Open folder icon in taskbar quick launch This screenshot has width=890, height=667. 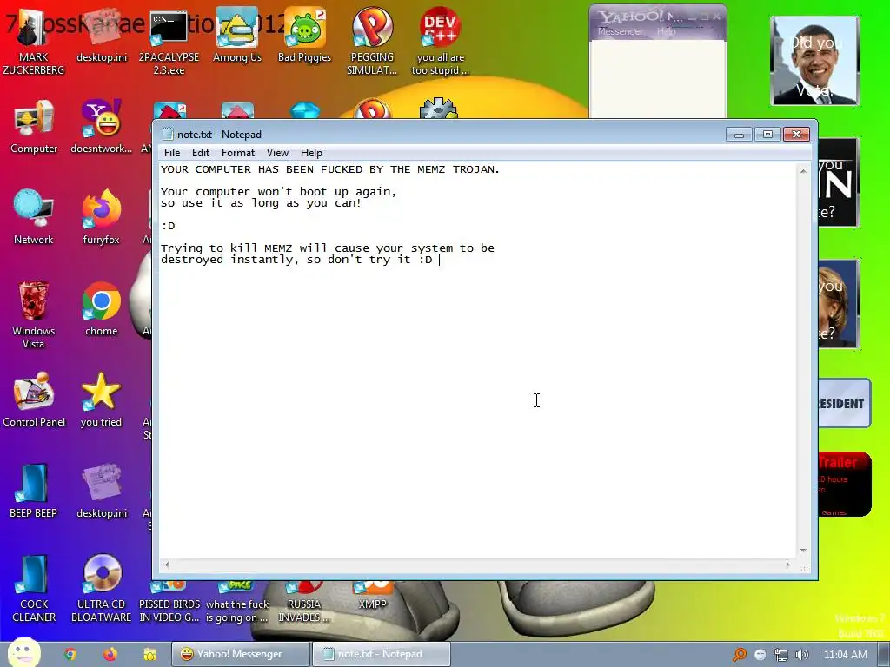149,655
